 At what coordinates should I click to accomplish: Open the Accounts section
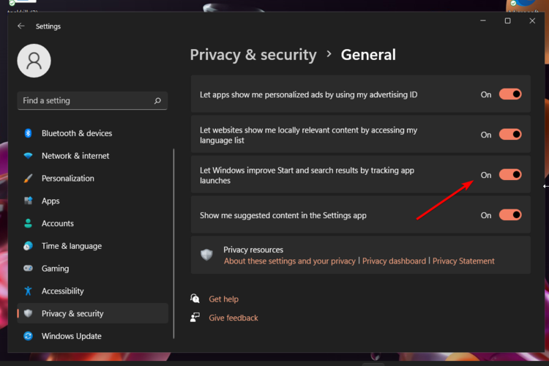click(x=93, y=223)
